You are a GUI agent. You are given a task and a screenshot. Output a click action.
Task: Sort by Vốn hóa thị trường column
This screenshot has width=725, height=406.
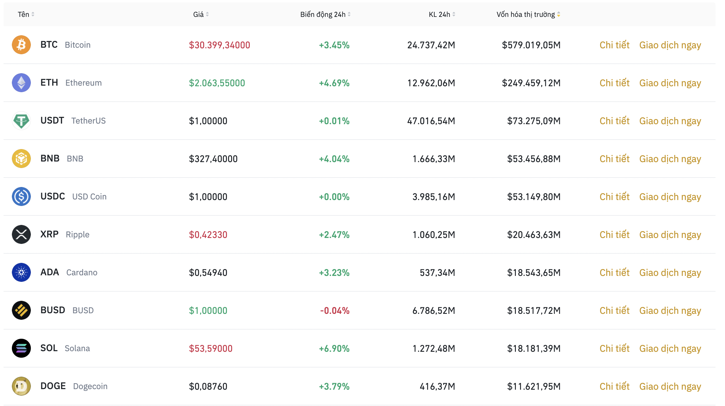(x=528, y=14)
